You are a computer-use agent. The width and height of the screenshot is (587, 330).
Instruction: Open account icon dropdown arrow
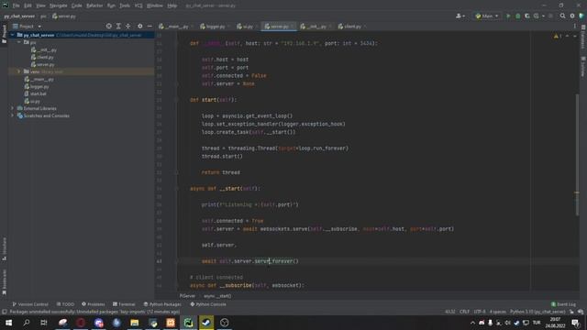pyautogui.click(x=464, y=16)
